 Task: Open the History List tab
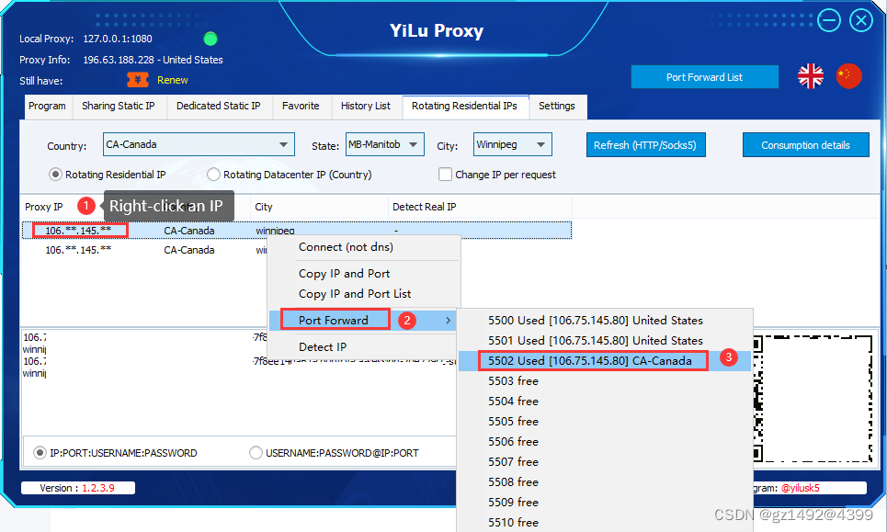pos(366,106)
